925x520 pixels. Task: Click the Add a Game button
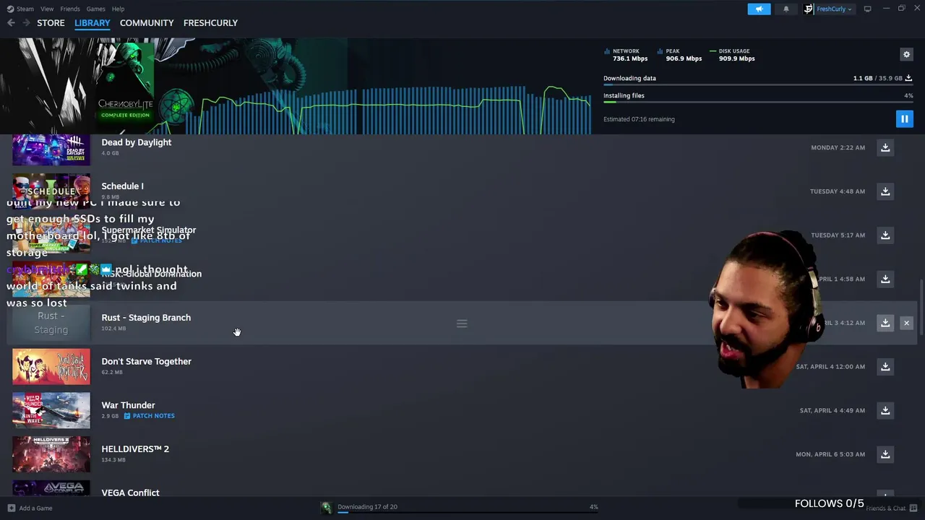coord(30,508)
